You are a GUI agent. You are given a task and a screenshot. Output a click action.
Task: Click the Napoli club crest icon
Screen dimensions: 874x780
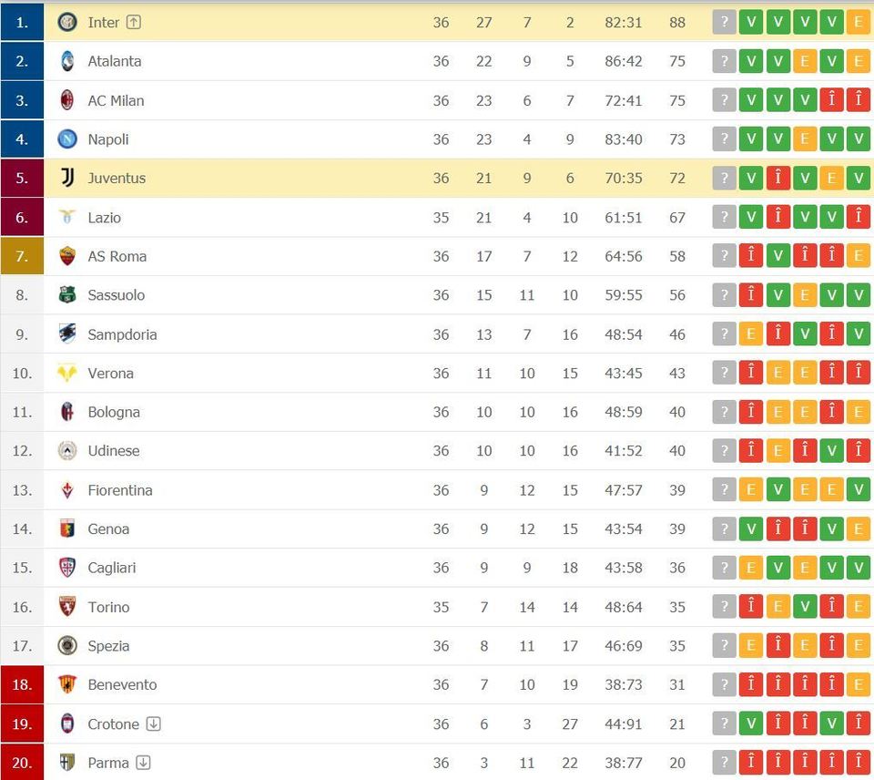(x=67, y=139)
